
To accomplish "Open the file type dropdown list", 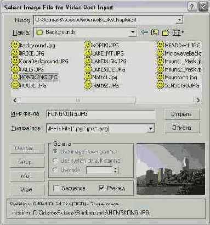I will coord(151,129).
